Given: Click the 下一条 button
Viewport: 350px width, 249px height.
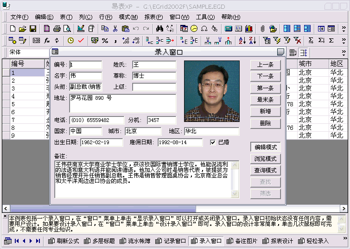Looking at the screenshot, I should pyautogui.click(x=266, y=76).
